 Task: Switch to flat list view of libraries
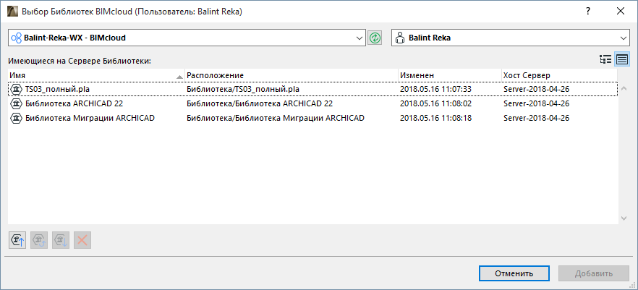tap(622, 60)
